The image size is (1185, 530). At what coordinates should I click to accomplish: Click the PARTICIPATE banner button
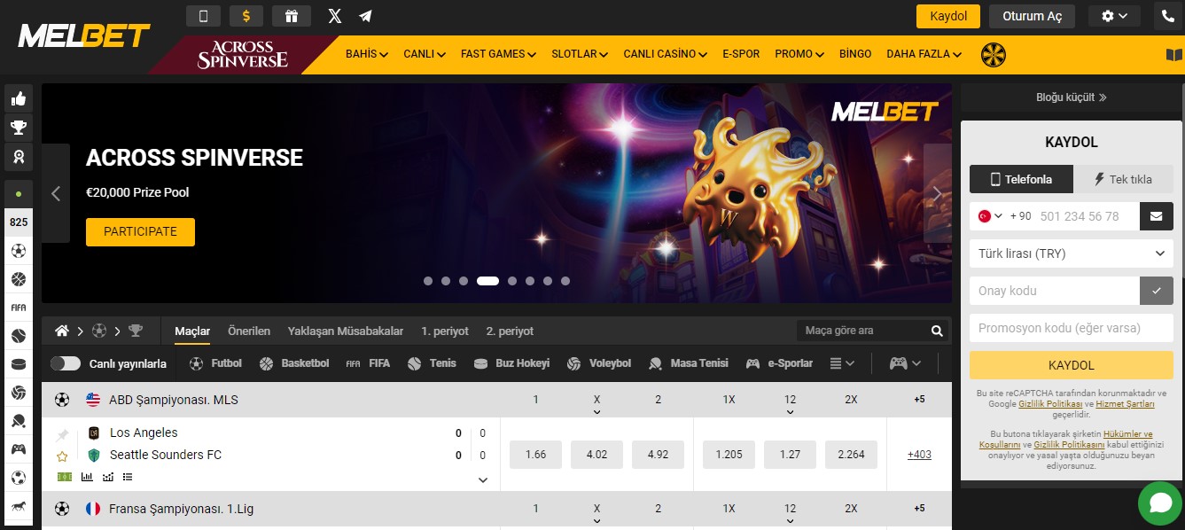click(140, 232)
